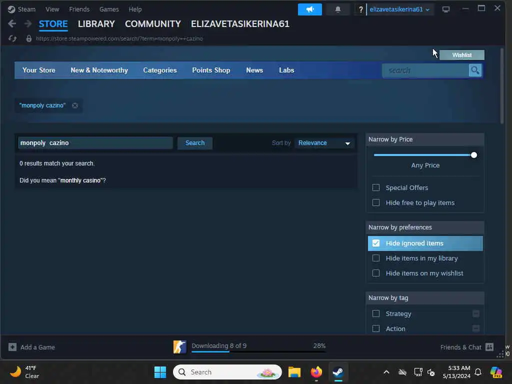Check Hide free to play items
This screenshot has height=384, width=512.
(x=376, y=203)
